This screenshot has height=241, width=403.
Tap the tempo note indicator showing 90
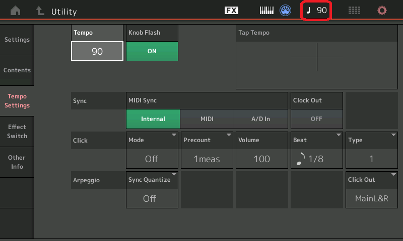click(x=316, y=11)
